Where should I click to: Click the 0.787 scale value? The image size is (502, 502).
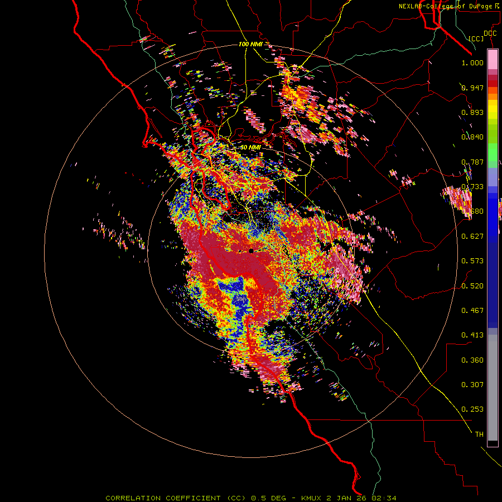point(472,162)
